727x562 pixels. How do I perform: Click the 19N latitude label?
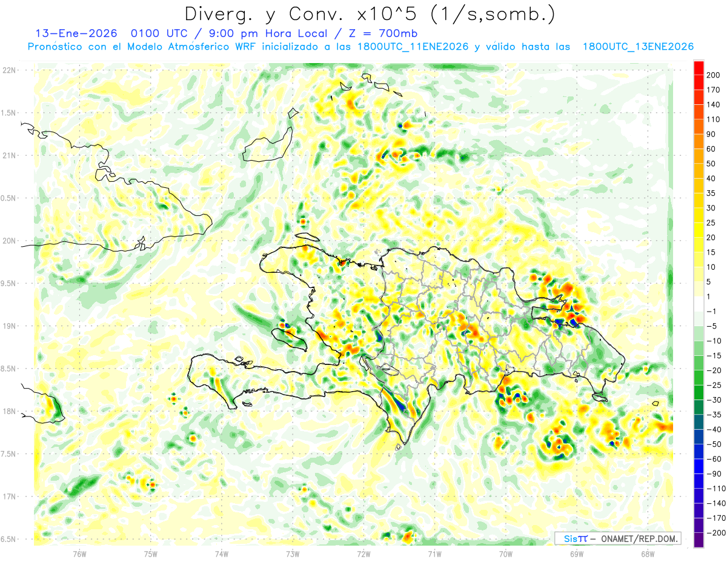8,326
